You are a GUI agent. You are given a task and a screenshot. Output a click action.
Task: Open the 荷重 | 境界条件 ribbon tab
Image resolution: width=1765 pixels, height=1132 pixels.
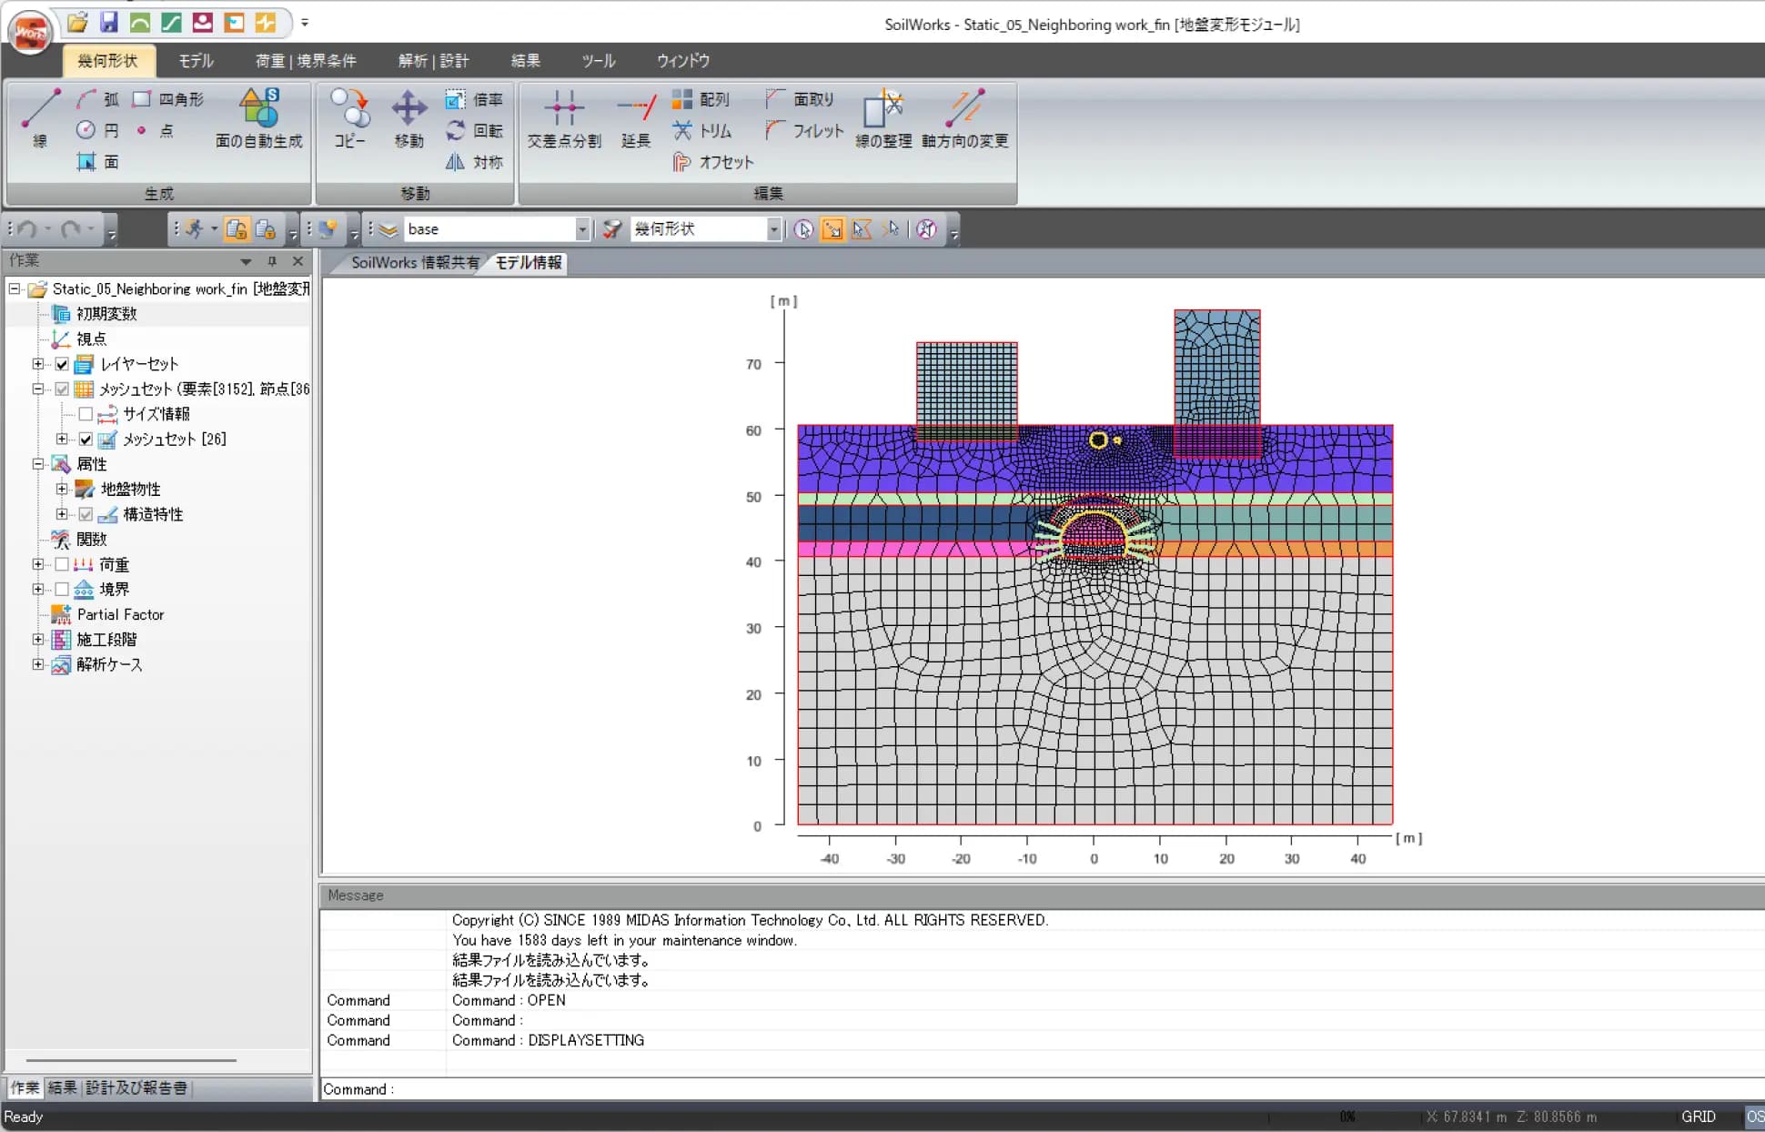[306, 61]
